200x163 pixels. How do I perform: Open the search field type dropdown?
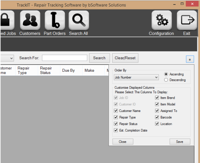[x=7, y=58]
